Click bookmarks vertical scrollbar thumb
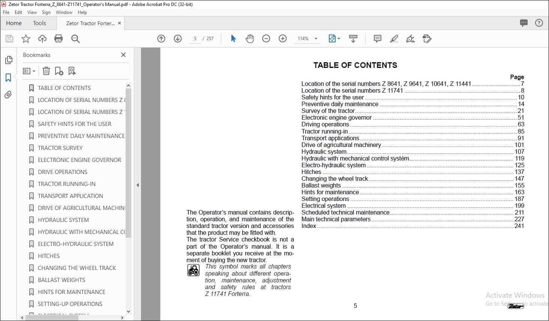The height and width of the screenshot is (321, 549). click(128, 163)
